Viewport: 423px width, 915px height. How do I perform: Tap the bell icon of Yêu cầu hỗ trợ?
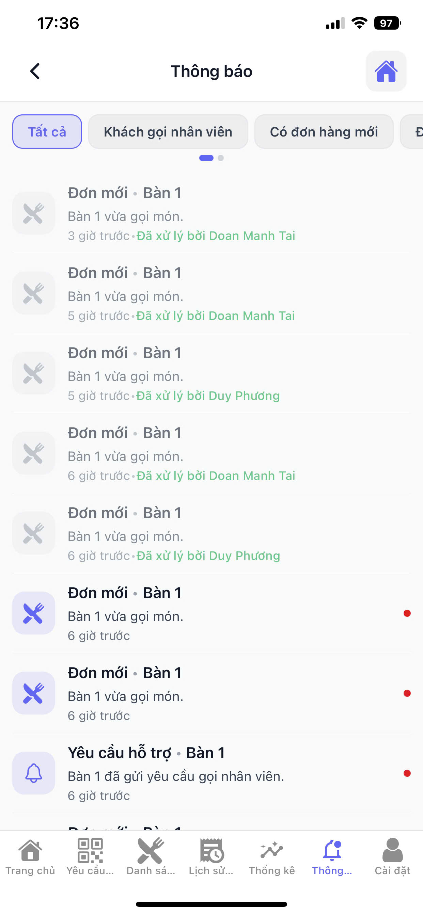[34, 773]
